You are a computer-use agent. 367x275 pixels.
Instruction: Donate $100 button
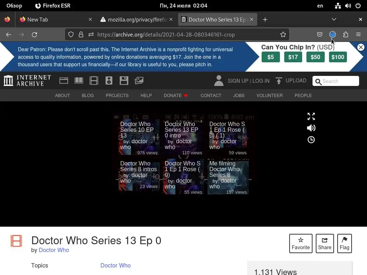[338, 57]
